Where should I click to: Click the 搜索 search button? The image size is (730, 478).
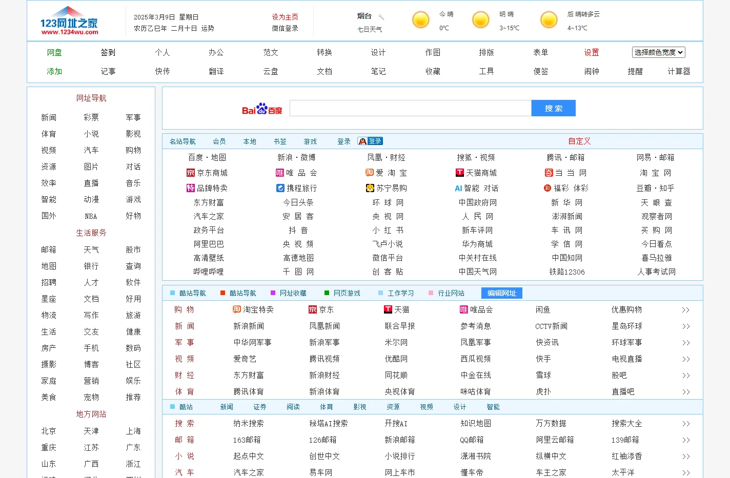[554, 108]
